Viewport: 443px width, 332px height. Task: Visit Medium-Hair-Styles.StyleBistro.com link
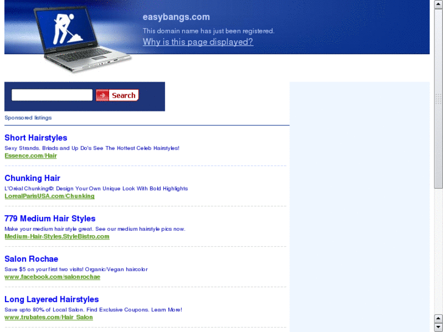pyautogui.click(x=57, y=236)
